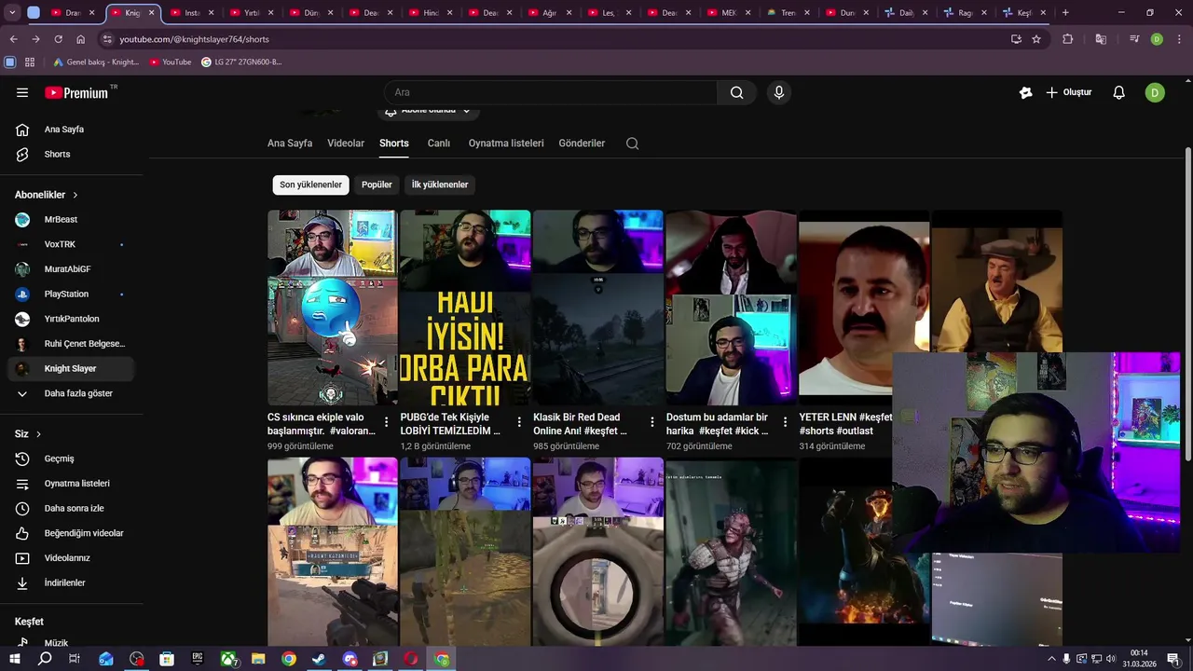Open the account avatar menu in YouTube header
1193x671 pixels.
(1155, 92)
